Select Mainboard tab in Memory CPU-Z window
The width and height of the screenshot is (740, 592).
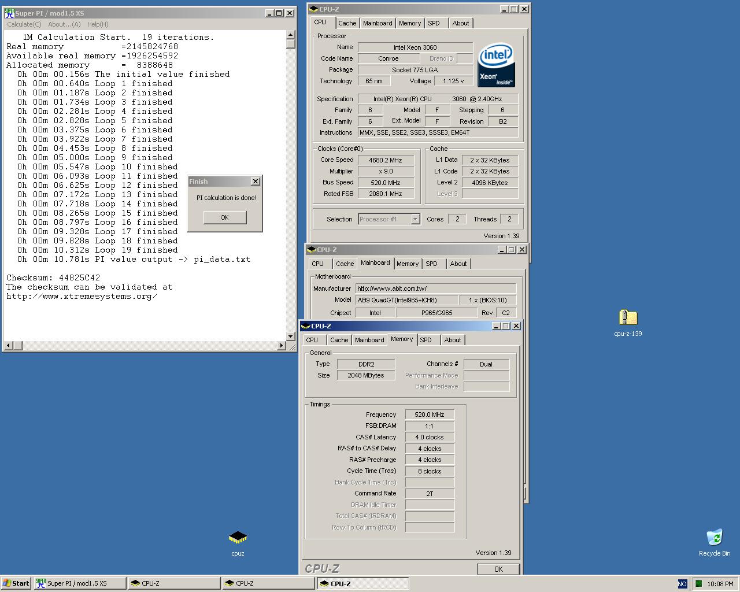pyautogui.click(x=369, y=340)
